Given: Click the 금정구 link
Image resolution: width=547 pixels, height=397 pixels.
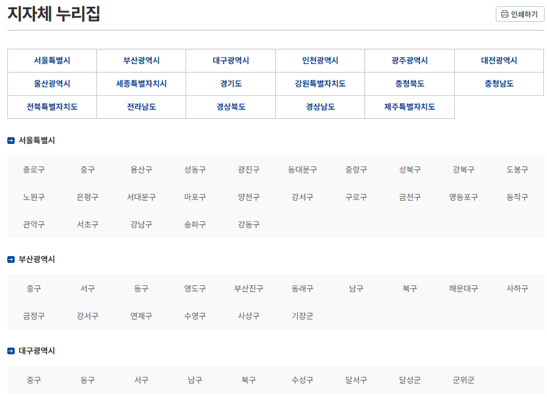Looking at the screenshot, I should pyautogui.click(x=34, y=316).
